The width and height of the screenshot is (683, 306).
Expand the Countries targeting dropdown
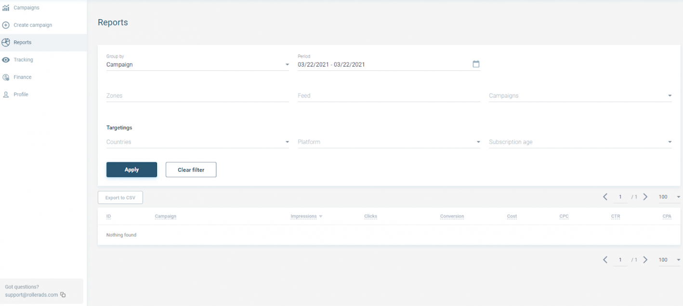click(197, 142)
